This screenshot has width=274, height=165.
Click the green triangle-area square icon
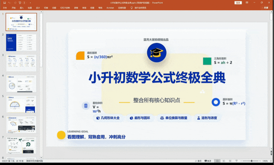207,61
